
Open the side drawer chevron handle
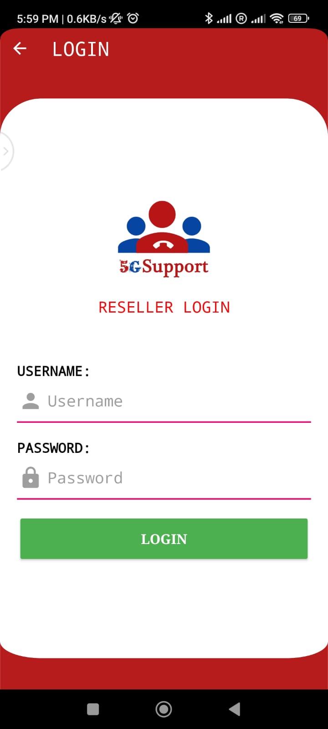tap(6, 151)
